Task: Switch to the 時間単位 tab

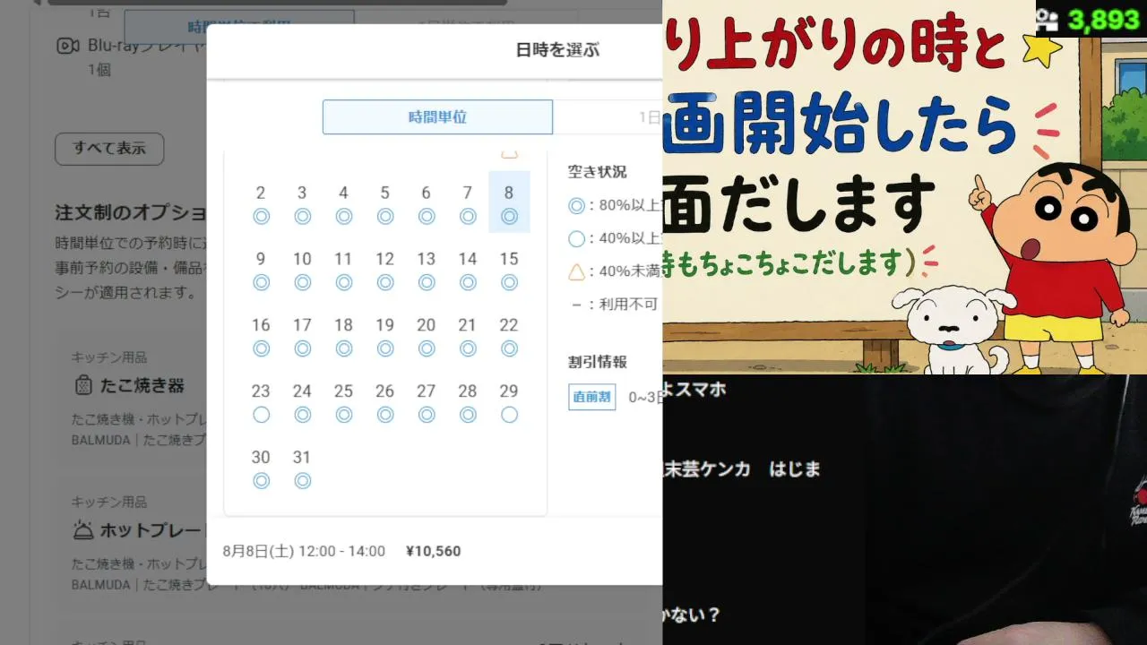Action: pos(437,117)
